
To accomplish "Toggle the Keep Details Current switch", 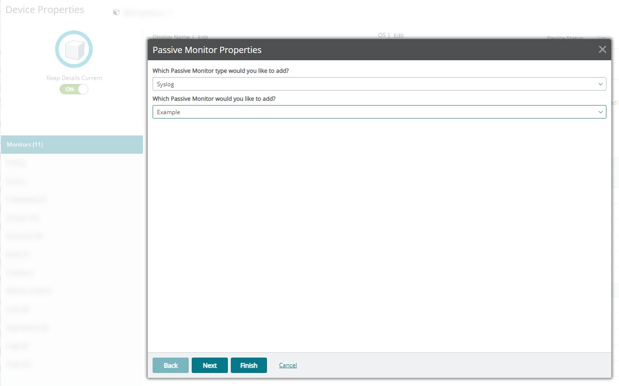I will pos(74,89).
